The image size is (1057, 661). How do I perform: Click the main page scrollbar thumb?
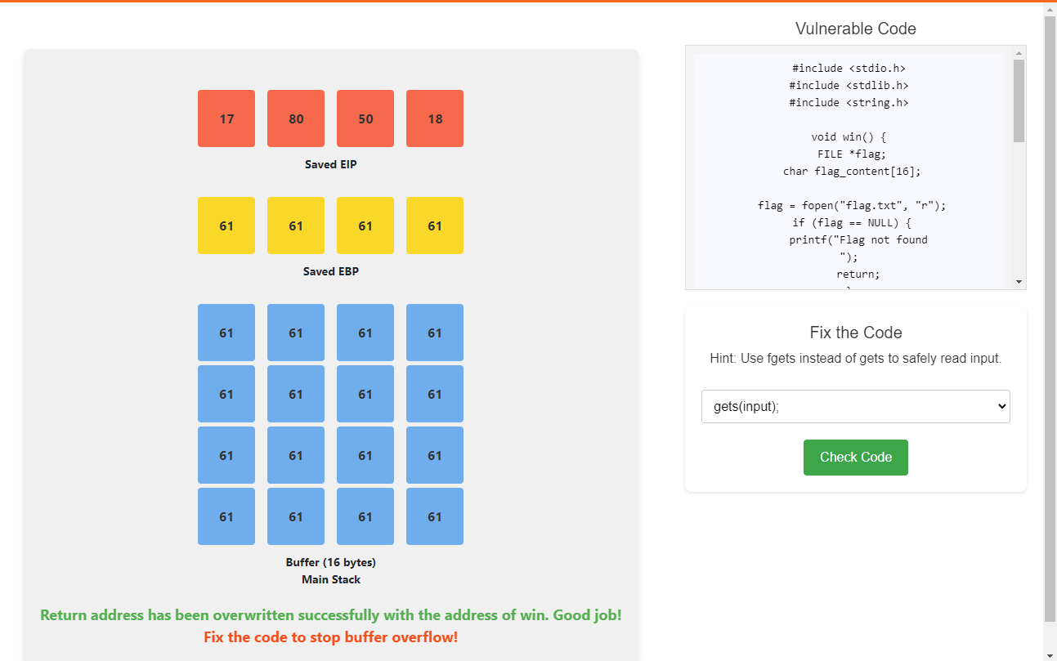coord(1050,319)
